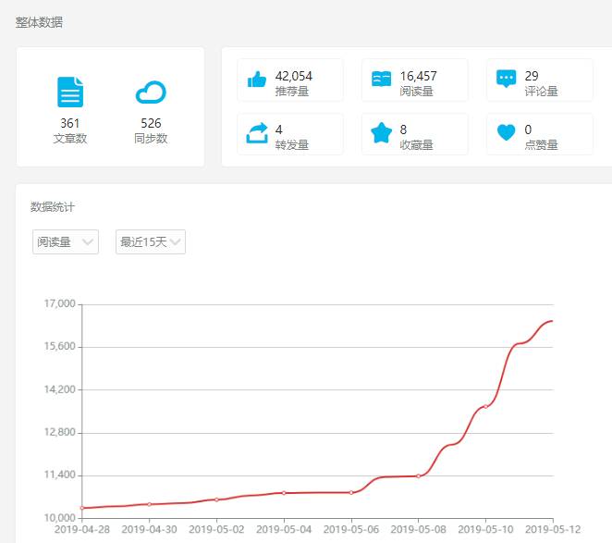Screen dimensions: 612x543
Task: Click the chart data point at 2019-05-06
Action: pyautogui.click(x=351, y=493)
